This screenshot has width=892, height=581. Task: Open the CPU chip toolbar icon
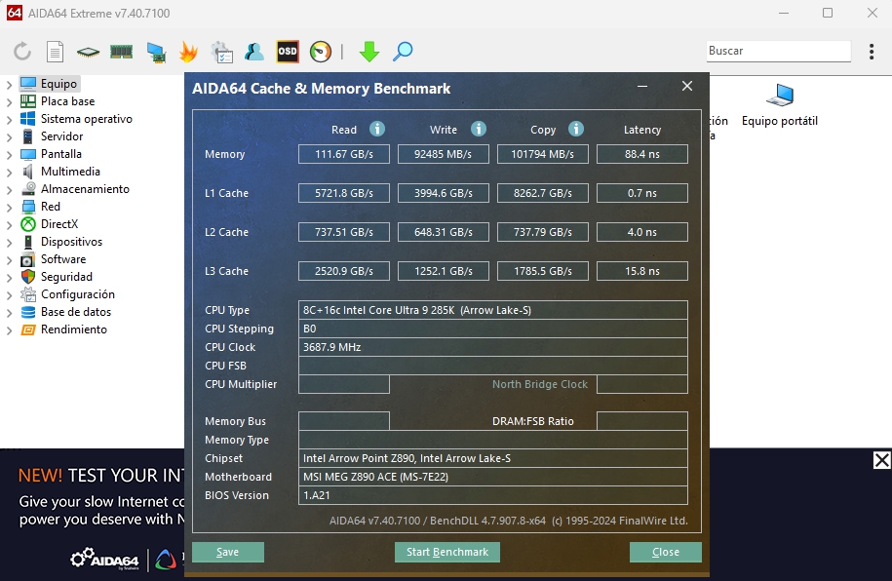coord(88,52)
